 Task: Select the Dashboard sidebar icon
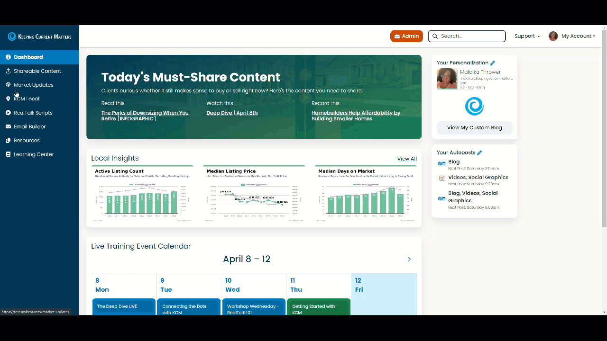(8, 57)
